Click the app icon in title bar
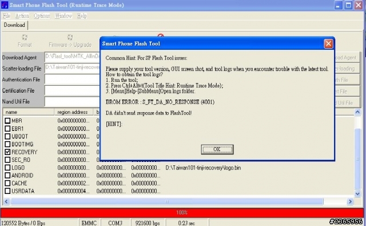Screen dimensions: 366x226 (5, 5)
